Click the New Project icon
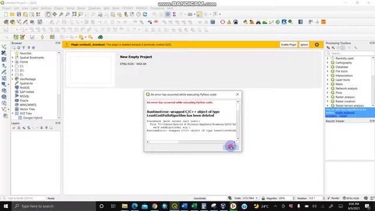Viewport: 375px width, 211px height. click(x=6, y=14)
